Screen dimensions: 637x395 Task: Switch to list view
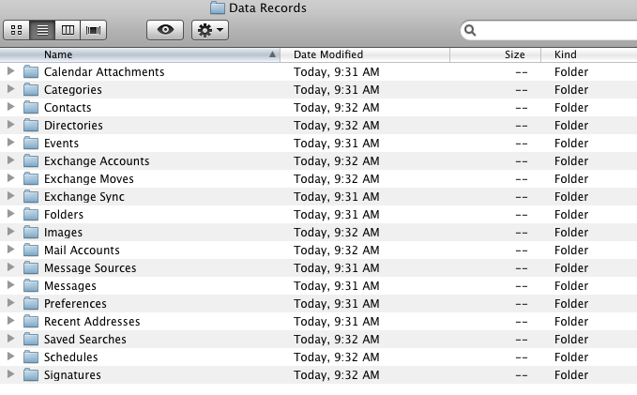point(42,30)
